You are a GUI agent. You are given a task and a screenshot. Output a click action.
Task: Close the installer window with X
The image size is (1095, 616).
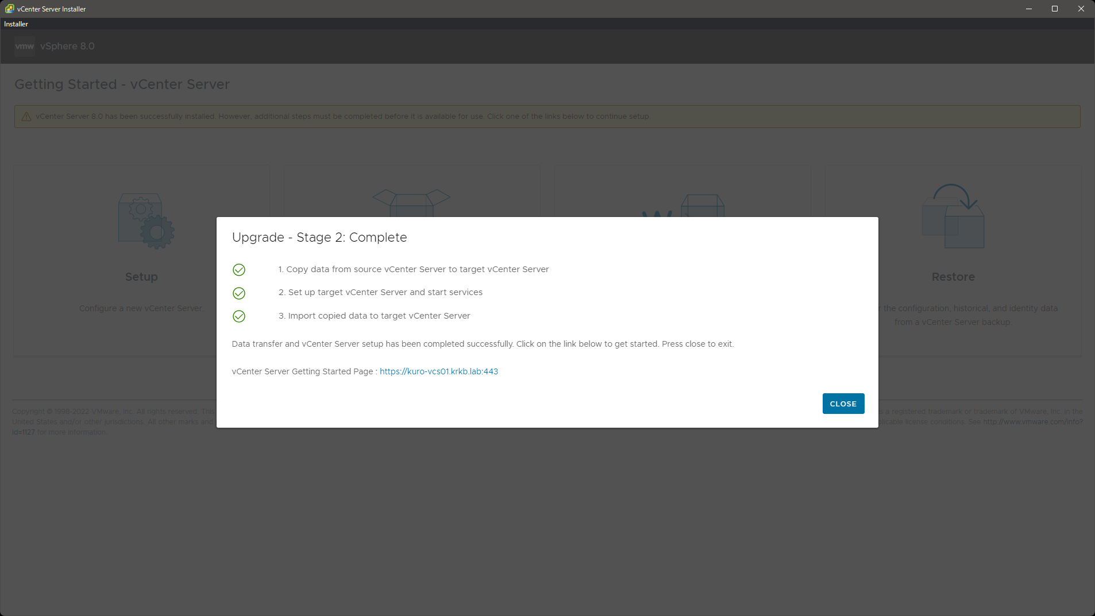click(x=1081, y=9)
